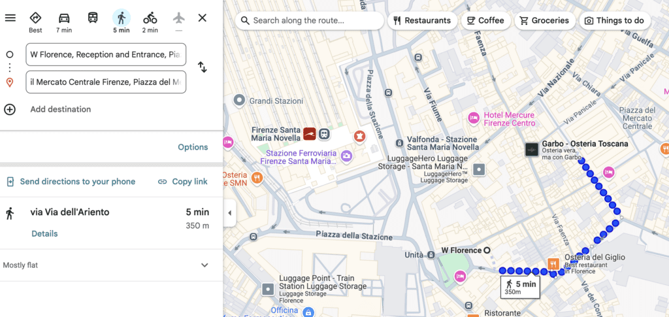Choose the Best travel mode option
This screenshot has height=317, width=669.
(35, 18)
